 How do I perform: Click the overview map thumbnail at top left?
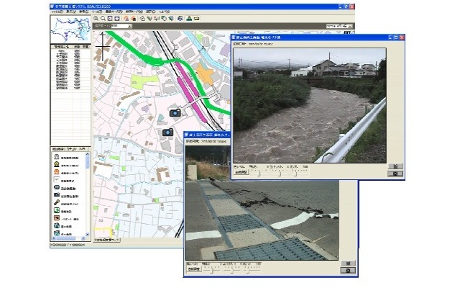[x=70, y=30]
